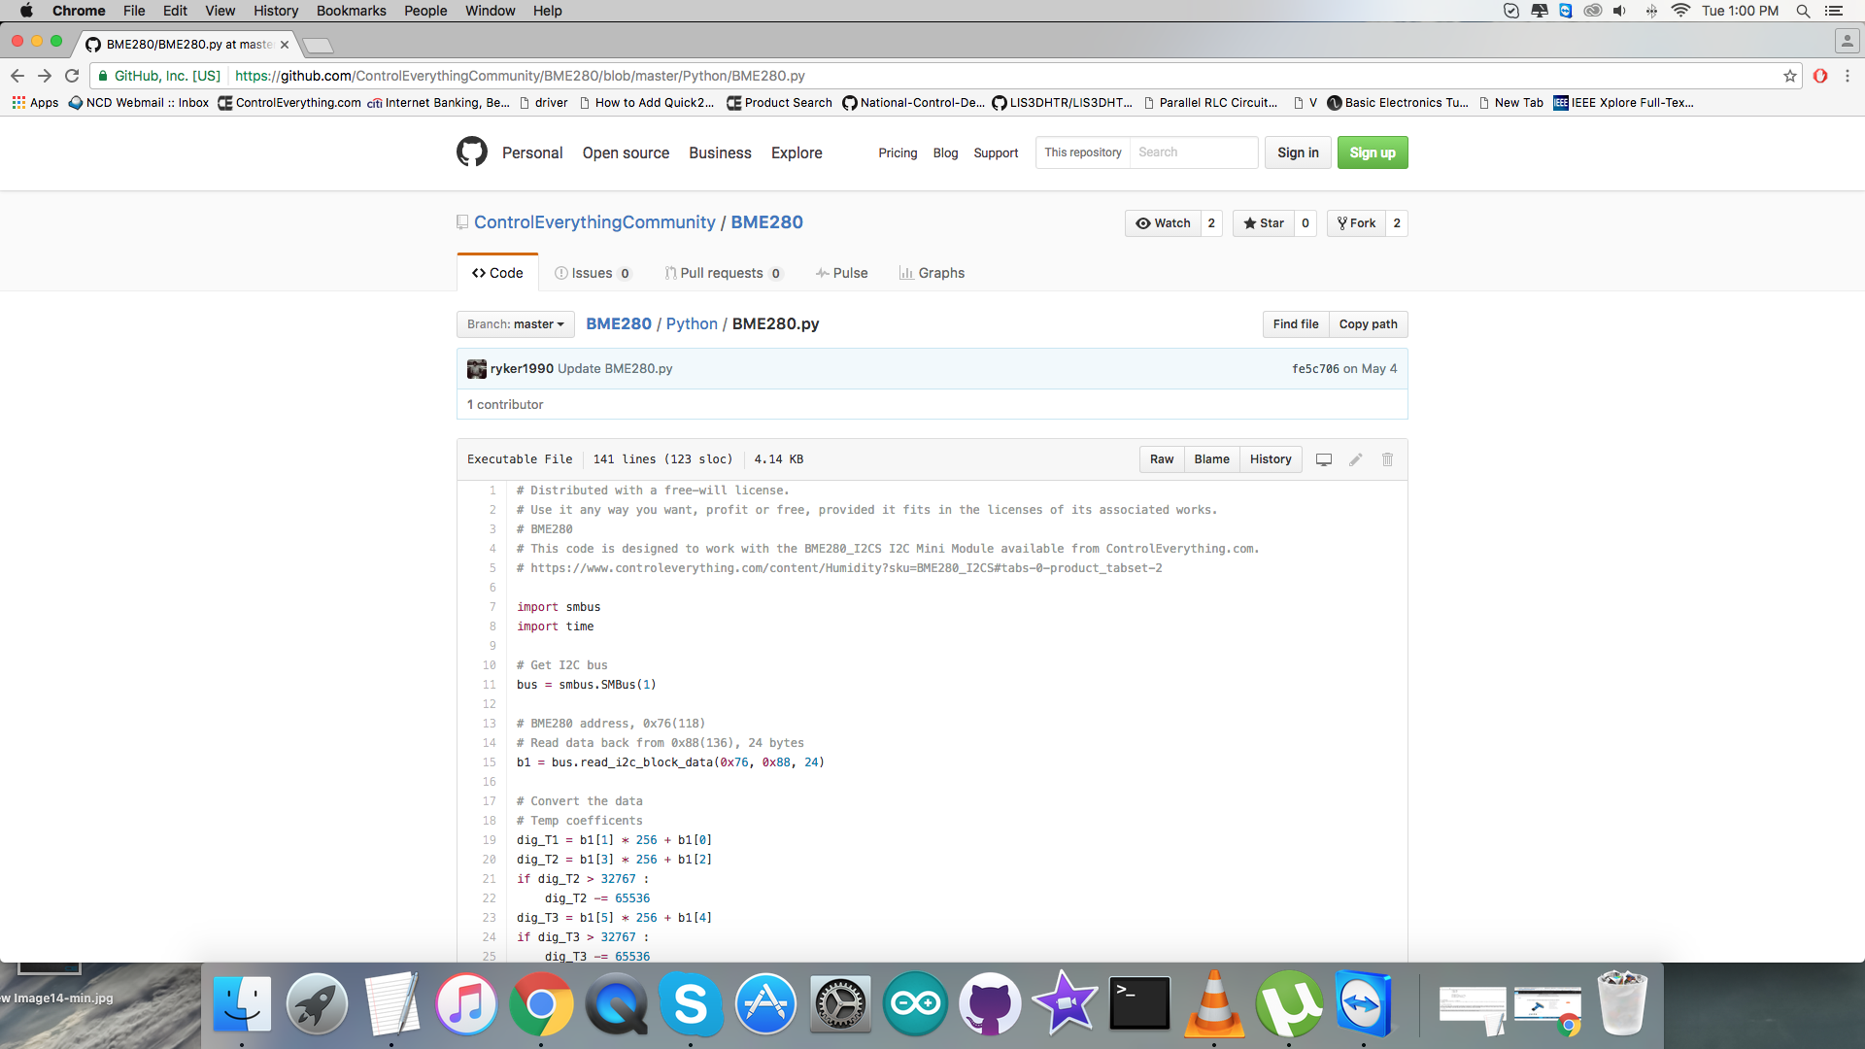Click the edit pencil icon for file
The height and width of the screenshot is (1049, 1865).
click(1355, 458)
